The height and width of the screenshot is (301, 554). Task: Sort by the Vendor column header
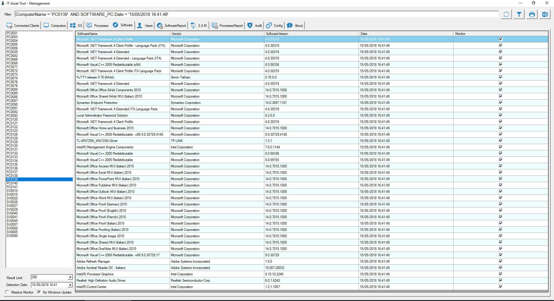pyautogui.click(x=217, y=34)
